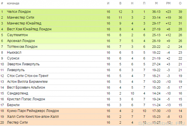This screenshot has height=128, width=187.
Task: Click Вест Хэм Юнайтед Лондон team name
Action: point(29,29)
